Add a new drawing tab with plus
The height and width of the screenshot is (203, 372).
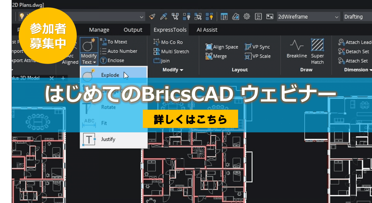click(x=63, y=78)
